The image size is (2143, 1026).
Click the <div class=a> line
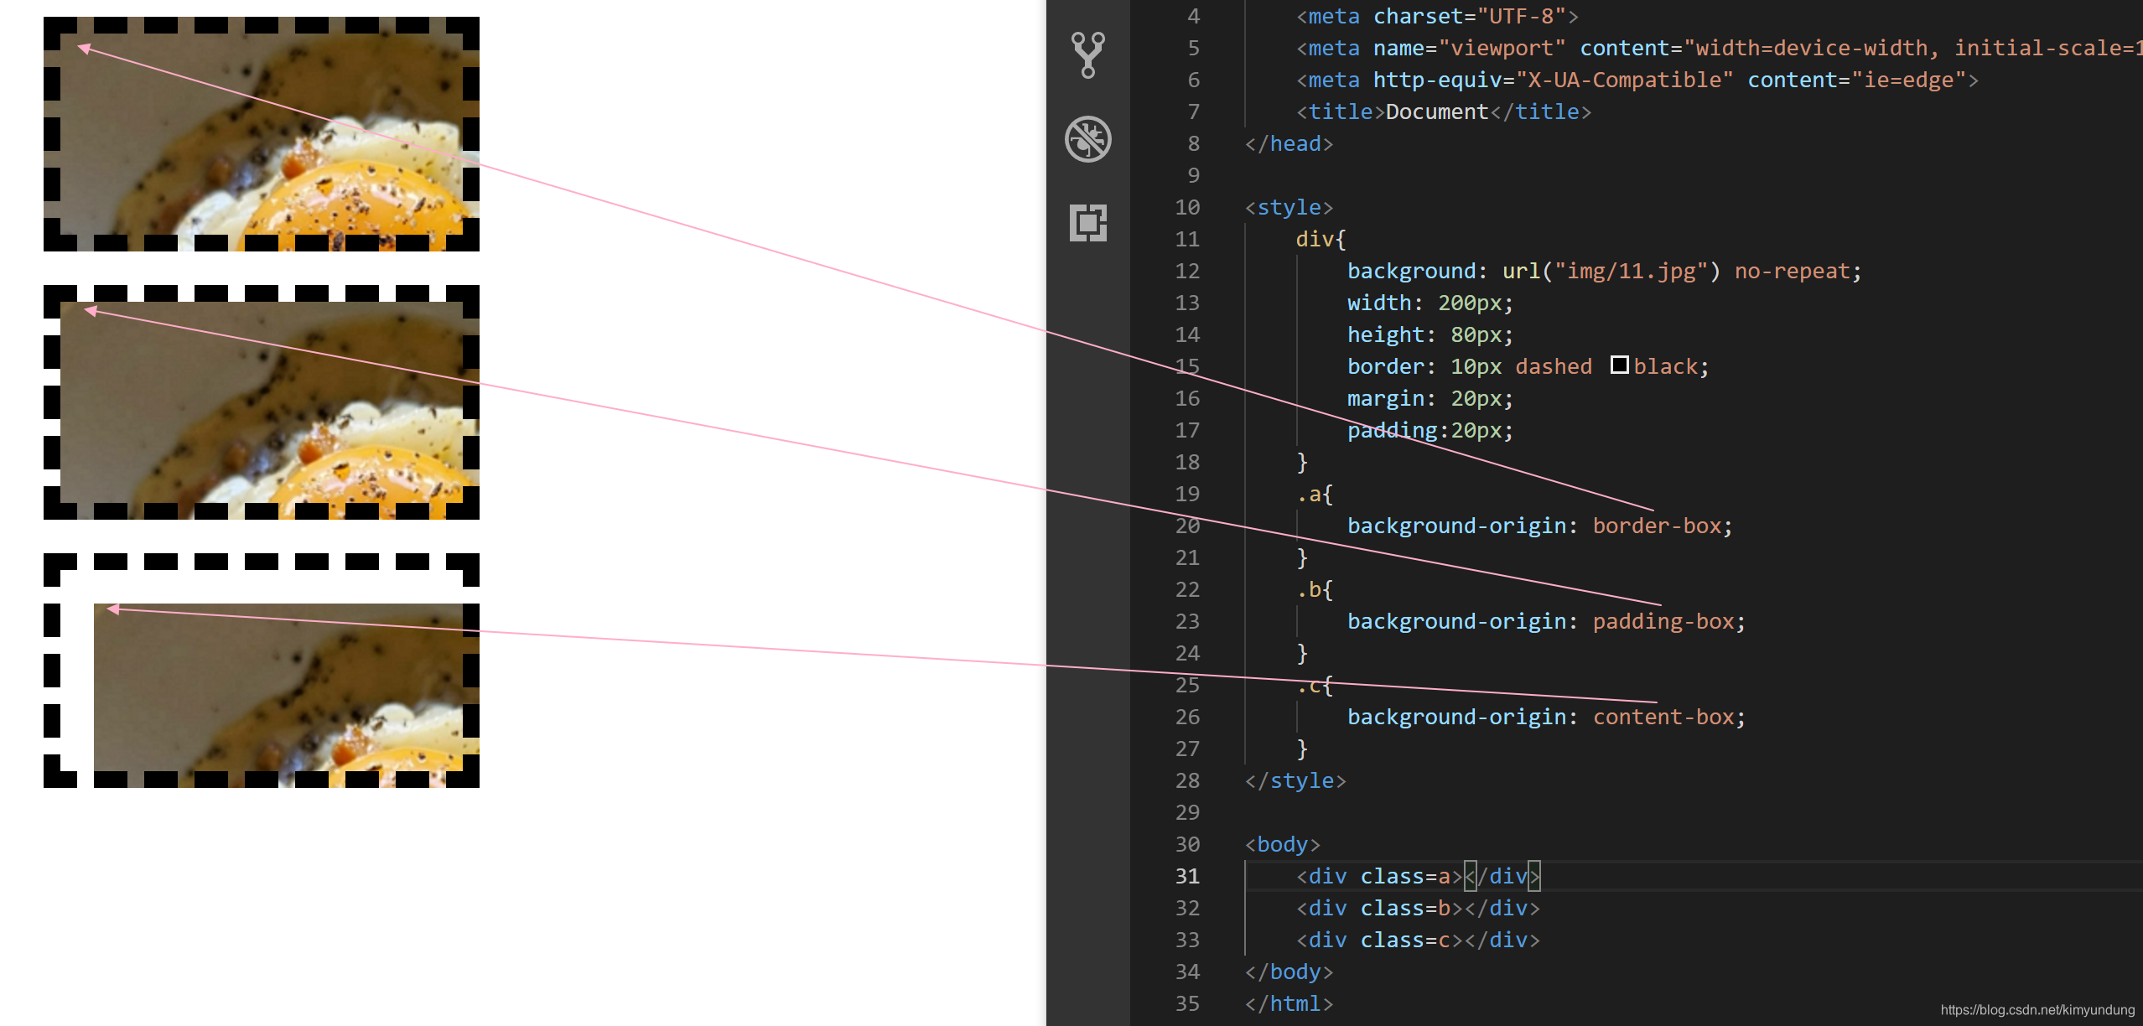coord(1418,876)
